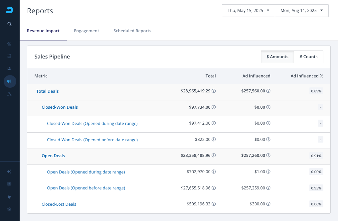Open the Scheduled Reports tab
This screenshot has width=338, height=221.
[x=132, y=31]
